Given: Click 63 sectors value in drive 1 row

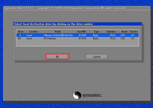Looking at the screenshot, I should click(133, 35).
